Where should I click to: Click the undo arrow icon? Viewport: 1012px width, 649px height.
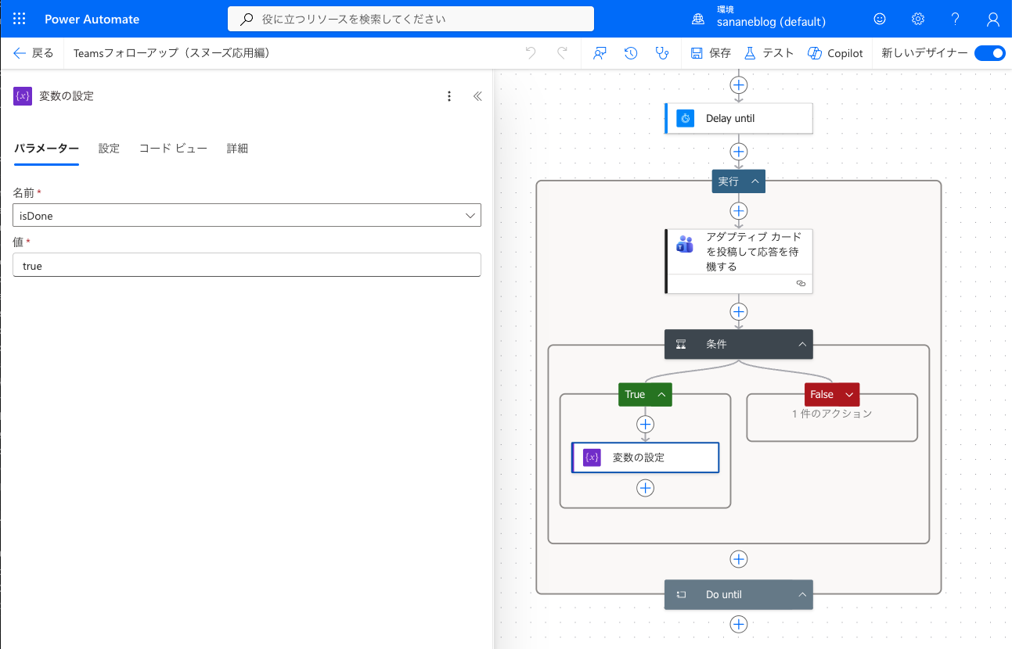(531, 53)
